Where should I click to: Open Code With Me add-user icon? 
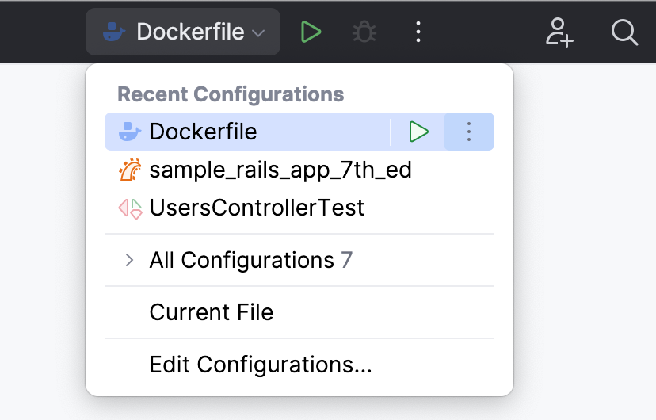coord(559,32)
